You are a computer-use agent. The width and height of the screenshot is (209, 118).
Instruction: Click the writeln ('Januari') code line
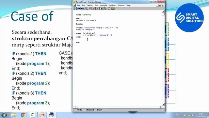point(97,35)
